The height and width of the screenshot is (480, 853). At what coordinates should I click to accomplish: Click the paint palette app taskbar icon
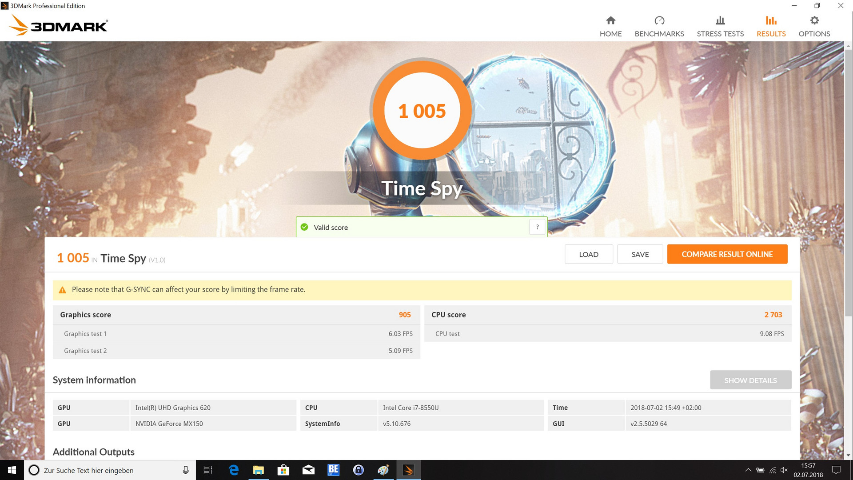tap(383, 470)
